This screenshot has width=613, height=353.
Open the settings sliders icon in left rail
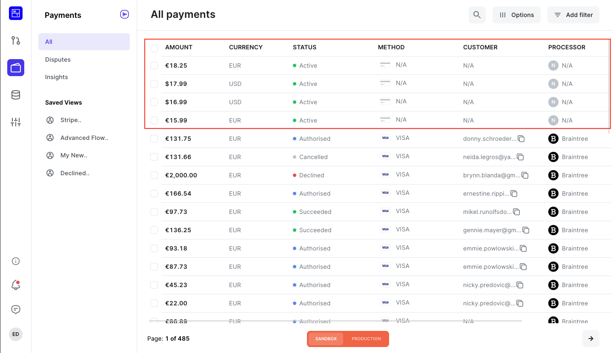[x=16, y=122]
